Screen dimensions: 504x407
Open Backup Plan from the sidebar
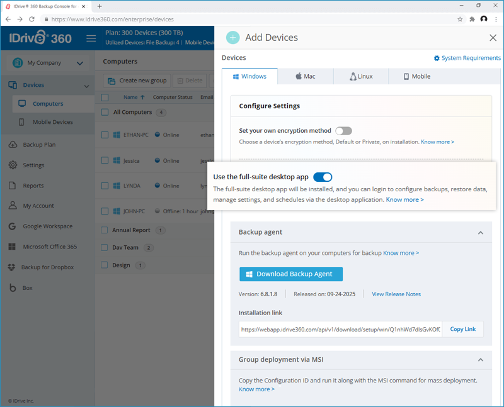point(39,145)
